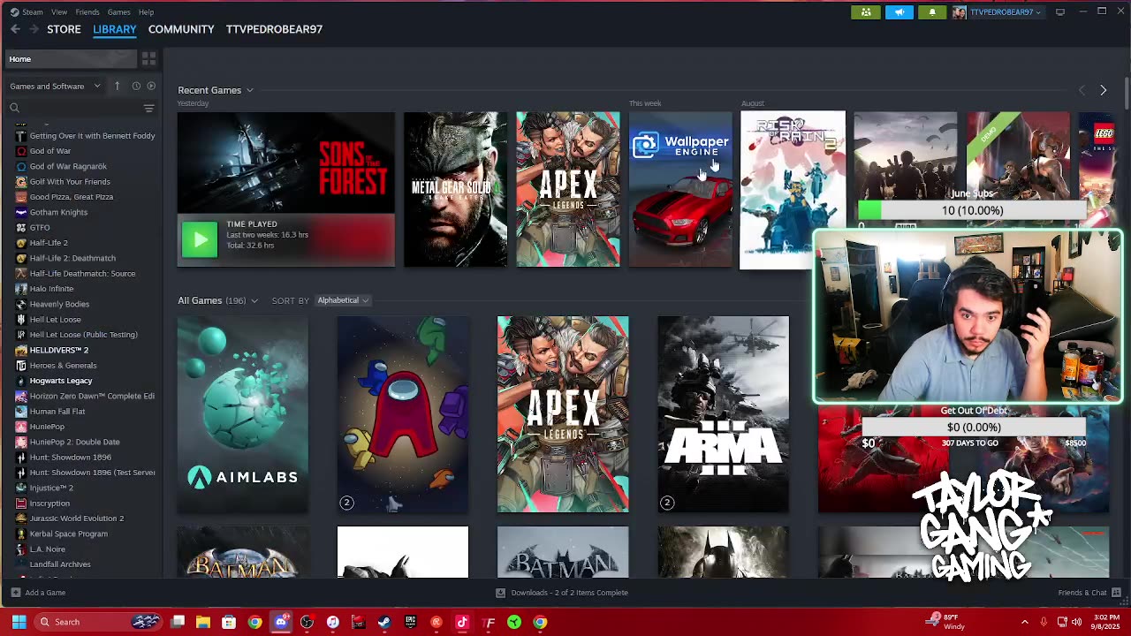The height and width of the screenshot is (636, 1131).
Task: Select Golf With Your Friends in the list
Action: [70, 182]
